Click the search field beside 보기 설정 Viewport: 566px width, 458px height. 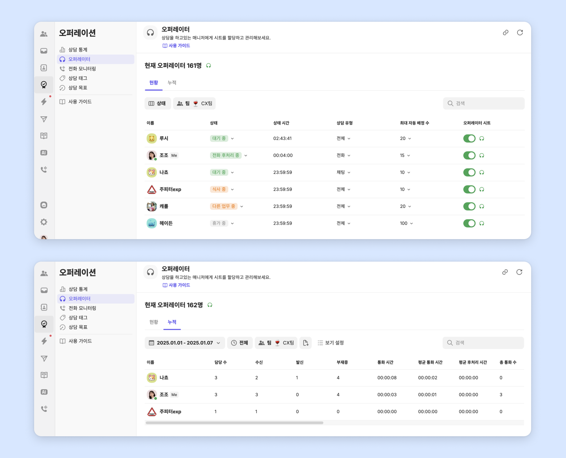tap(483, 343)
